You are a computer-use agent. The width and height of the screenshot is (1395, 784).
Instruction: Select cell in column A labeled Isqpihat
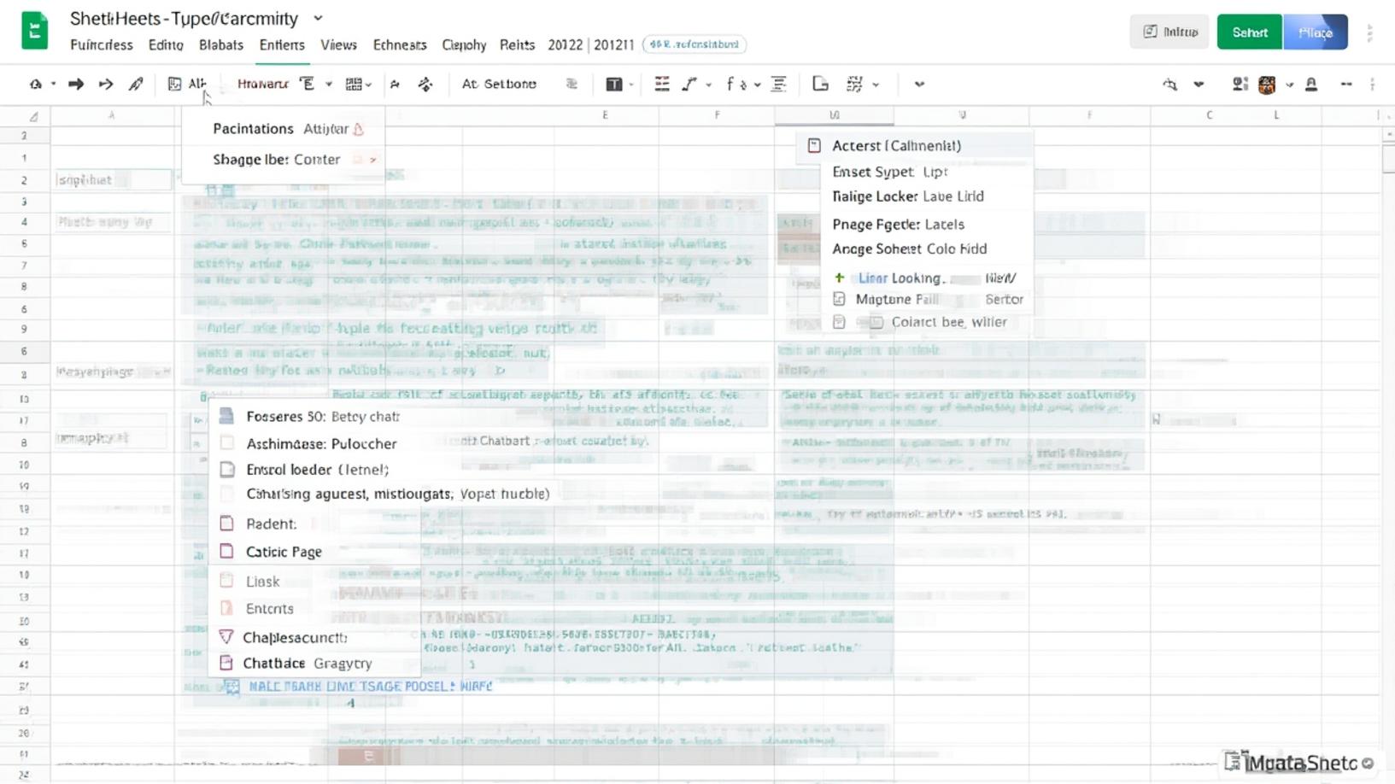click(111, 179)
